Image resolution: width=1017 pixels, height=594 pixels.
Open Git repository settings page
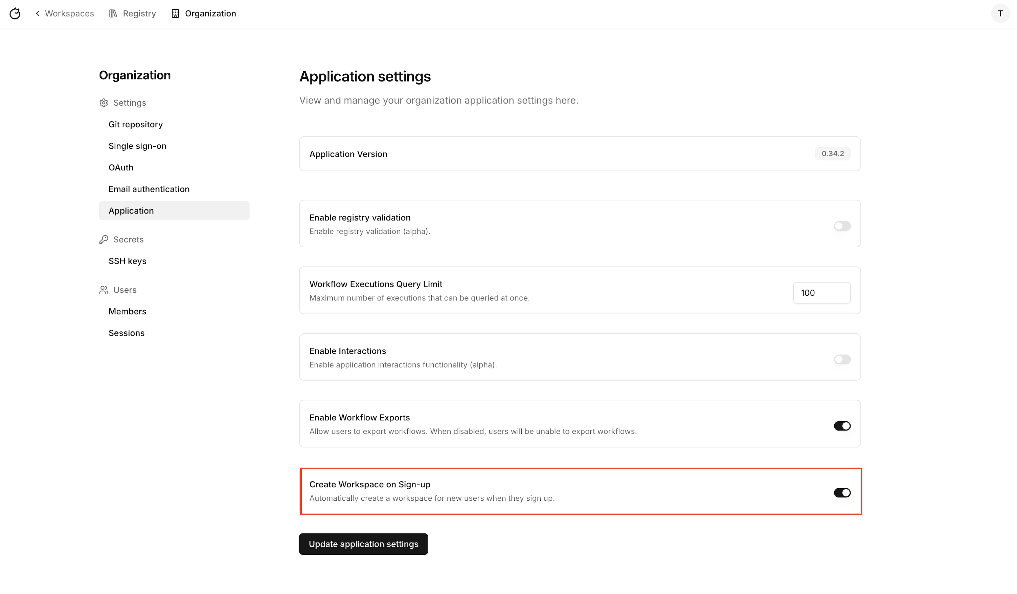click(x=136, y=125)
